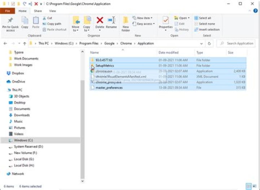Click navigation pane scrollbar up arrow
The width and height of the screenshot is (260, 190).
pos(82,52)
